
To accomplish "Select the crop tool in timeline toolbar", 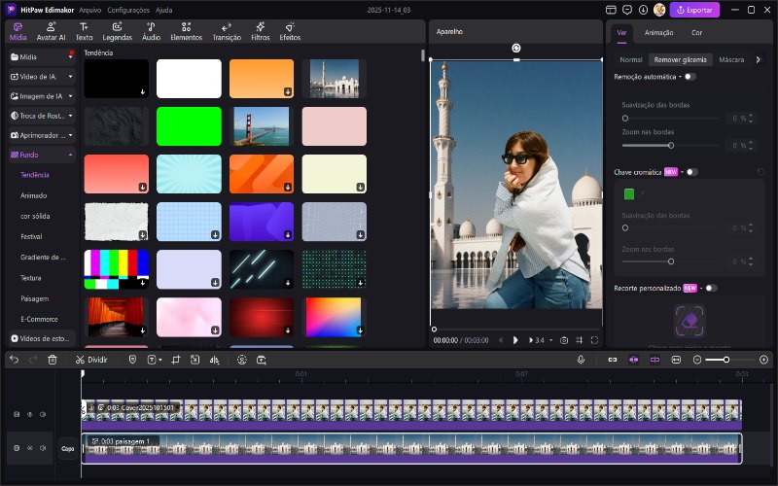I will (x=176, y=360).
